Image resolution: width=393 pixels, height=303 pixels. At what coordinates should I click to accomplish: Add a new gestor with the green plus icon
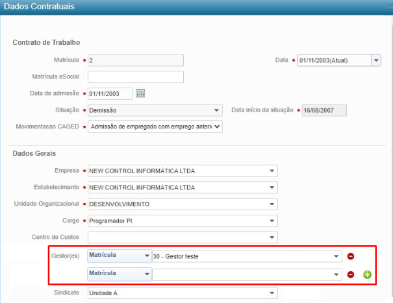coord(368,274)
